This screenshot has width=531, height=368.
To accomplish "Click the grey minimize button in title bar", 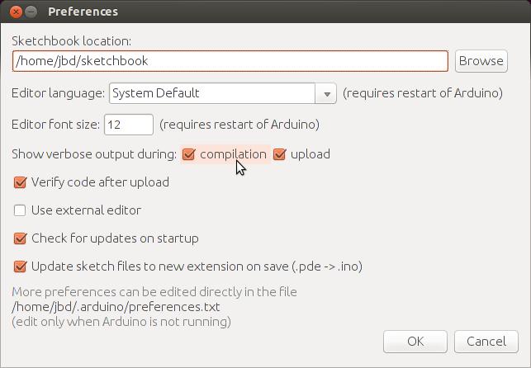I will [x=32, y=12].
